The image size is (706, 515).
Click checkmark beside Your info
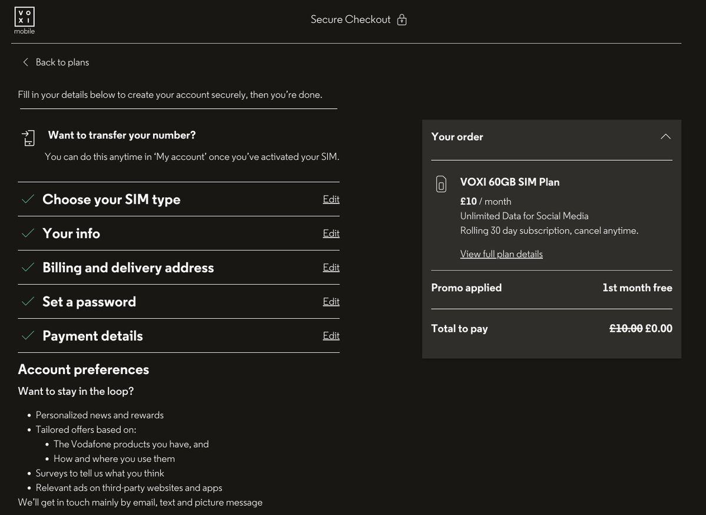(28, 233)
